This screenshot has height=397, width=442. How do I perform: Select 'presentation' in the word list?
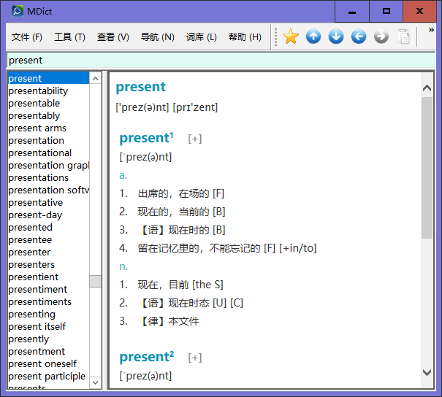[x=37, y=140]
